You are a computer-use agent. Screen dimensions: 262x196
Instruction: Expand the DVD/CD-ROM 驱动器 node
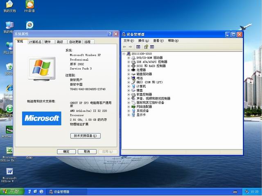129,58
